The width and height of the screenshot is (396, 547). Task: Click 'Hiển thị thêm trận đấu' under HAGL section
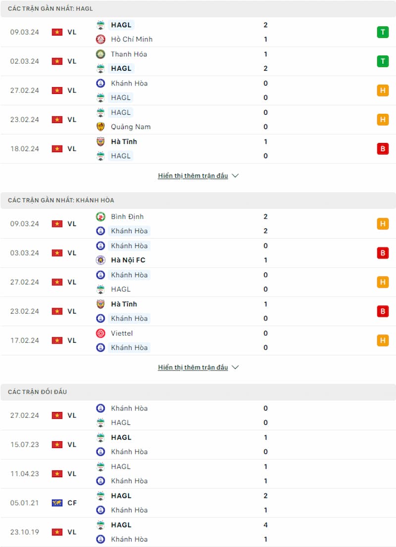click(193, 176)
